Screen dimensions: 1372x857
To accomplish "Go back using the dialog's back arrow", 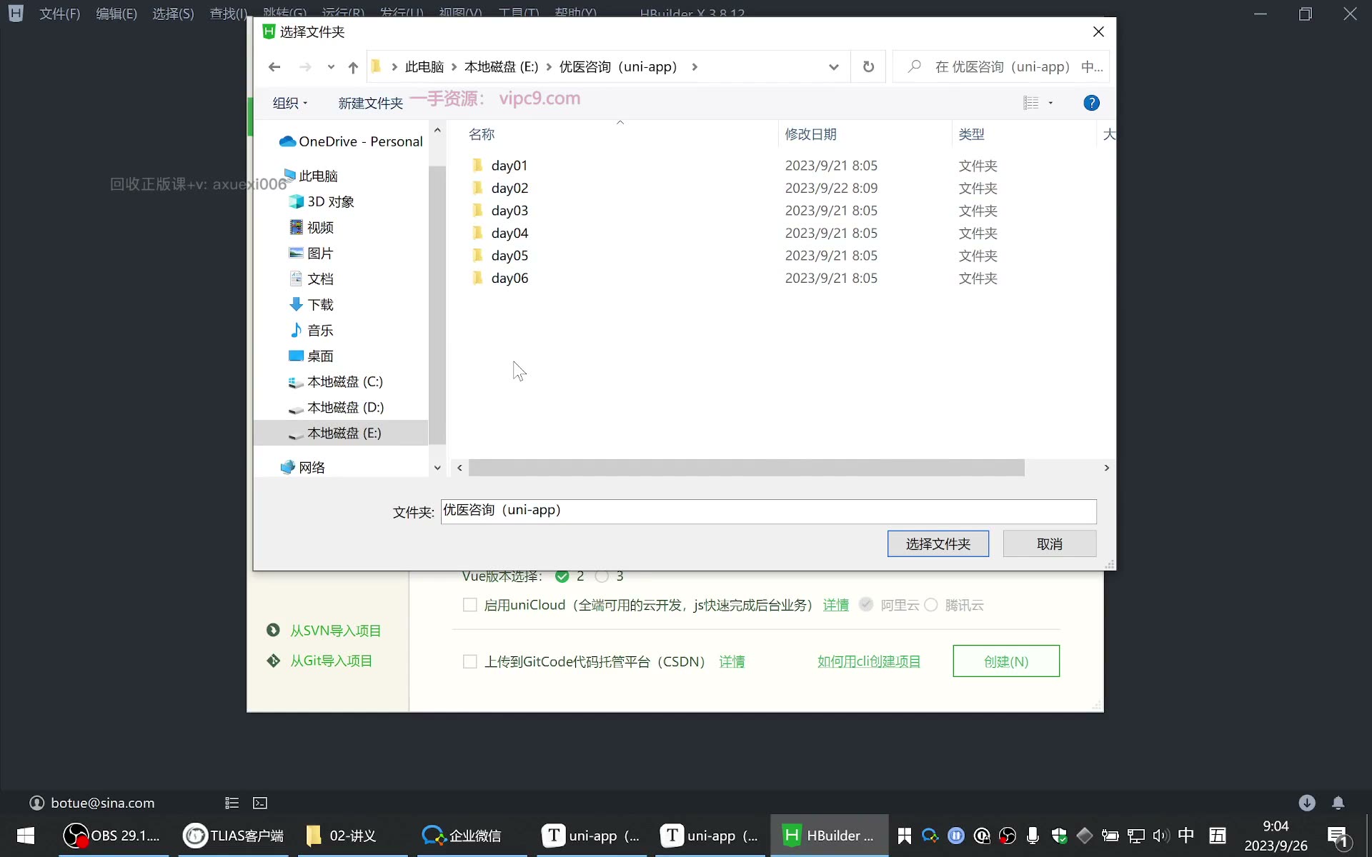I will pos(274,67).
